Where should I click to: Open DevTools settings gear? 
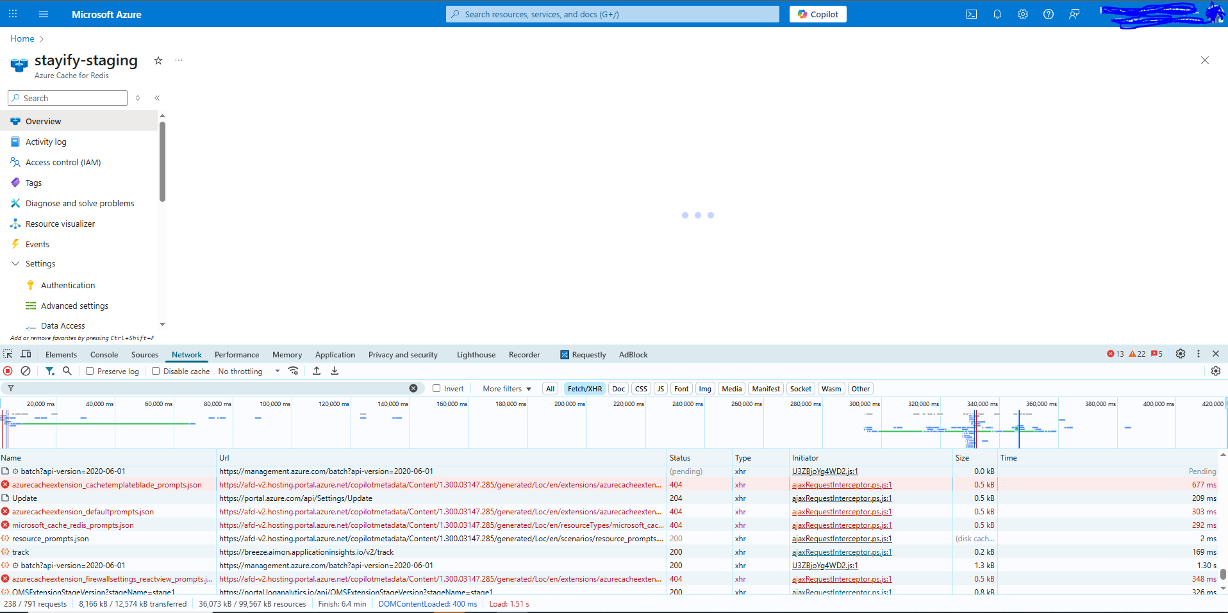(1181, 354)
